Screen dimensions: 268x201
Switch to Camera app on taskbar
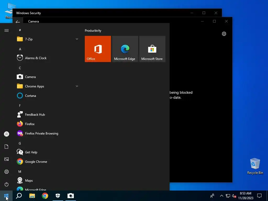pyautogui.click(x=71, y=196)
